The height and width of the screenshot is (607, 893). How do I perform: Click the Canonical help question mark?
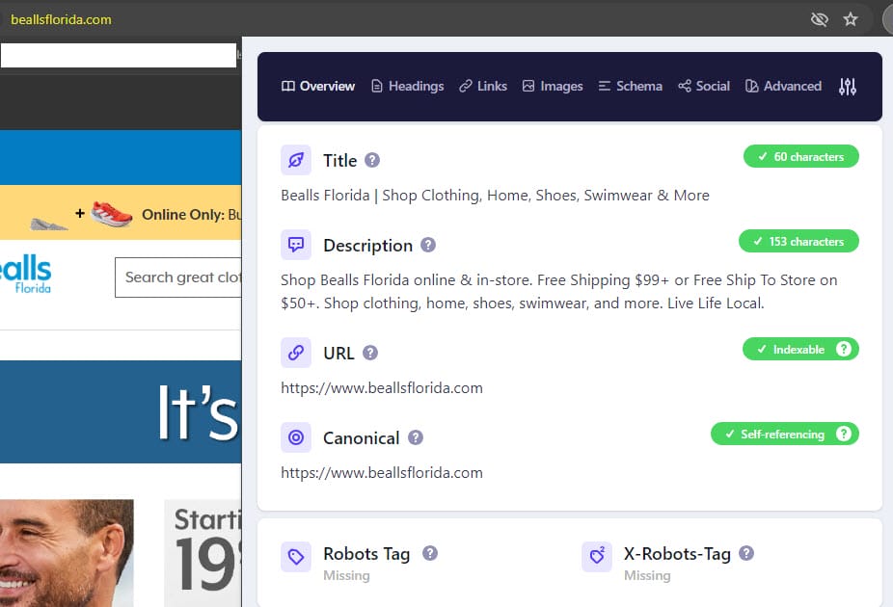click(x=416, y=437)
